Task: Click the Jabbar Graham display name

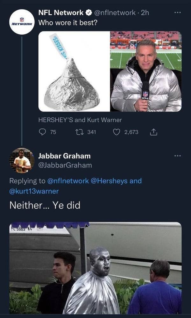Action: [64, 156]
